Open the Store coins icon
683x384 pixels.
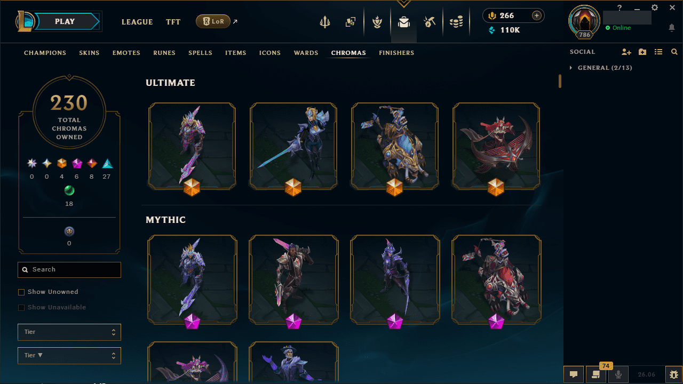coord(456,22)
